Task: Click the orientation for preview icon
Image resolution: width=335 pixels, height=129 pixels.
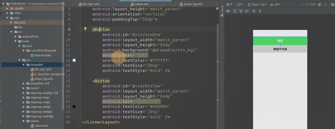Action: (x=239, y=4)
